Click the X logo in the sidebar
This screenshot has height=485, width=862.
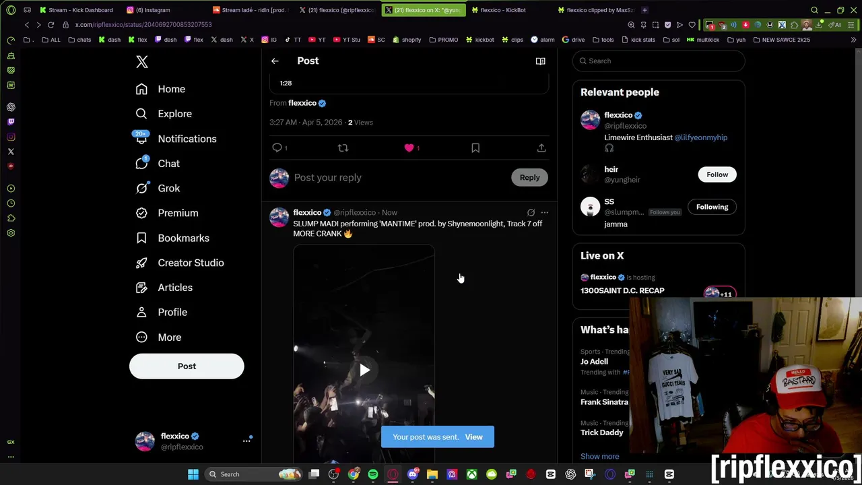coord(141,62)
